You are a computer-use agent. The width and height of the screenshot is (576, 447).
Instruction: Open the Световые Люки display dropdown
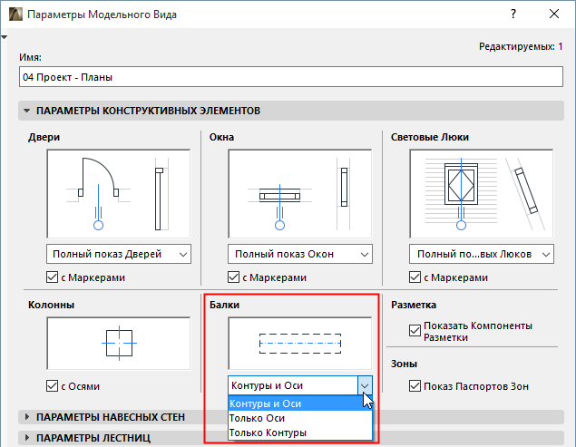point(482,254)
